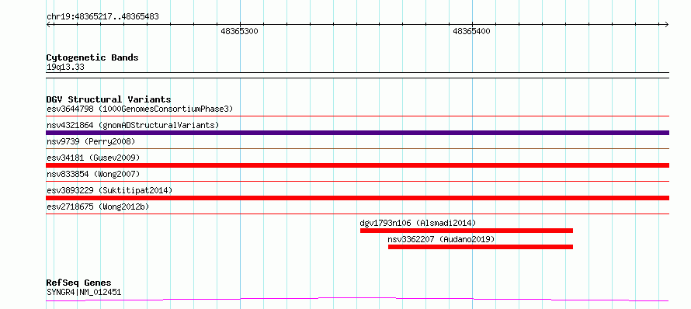
Task: Click the left arrow of the ruler
Action: coord(49,24)
